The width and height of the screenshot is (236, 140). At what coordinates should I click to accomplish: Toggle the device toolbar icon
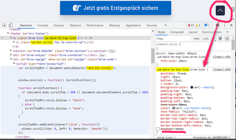(x=11, y=25)
